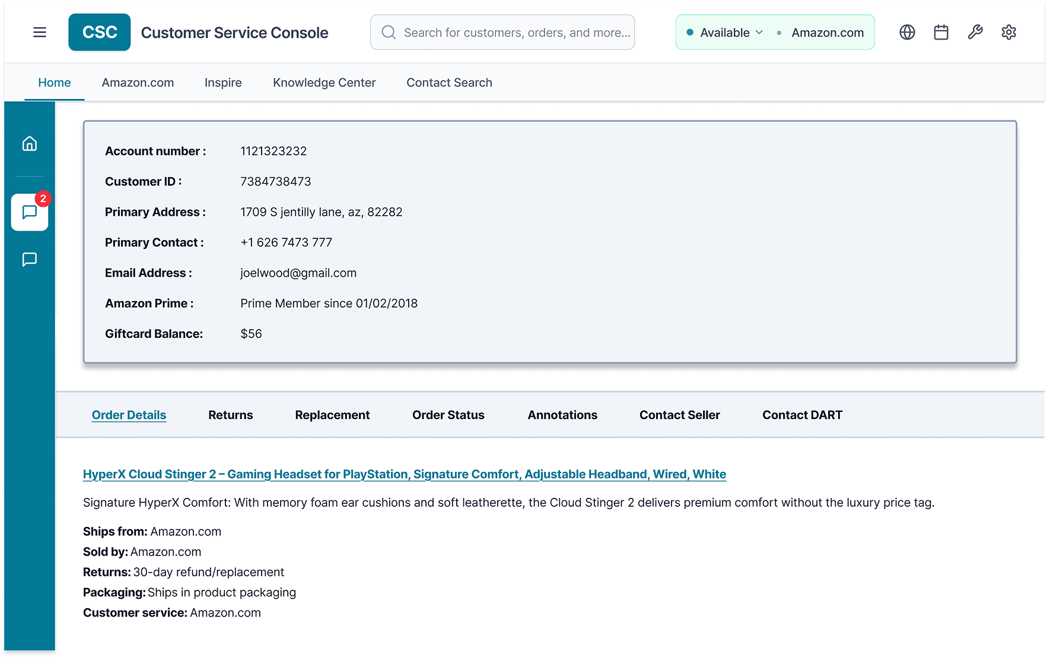The width and height of the screenshot is (1047, 658).
Task: Open chat icon with 2 notifications
Action: pos(30,212)
